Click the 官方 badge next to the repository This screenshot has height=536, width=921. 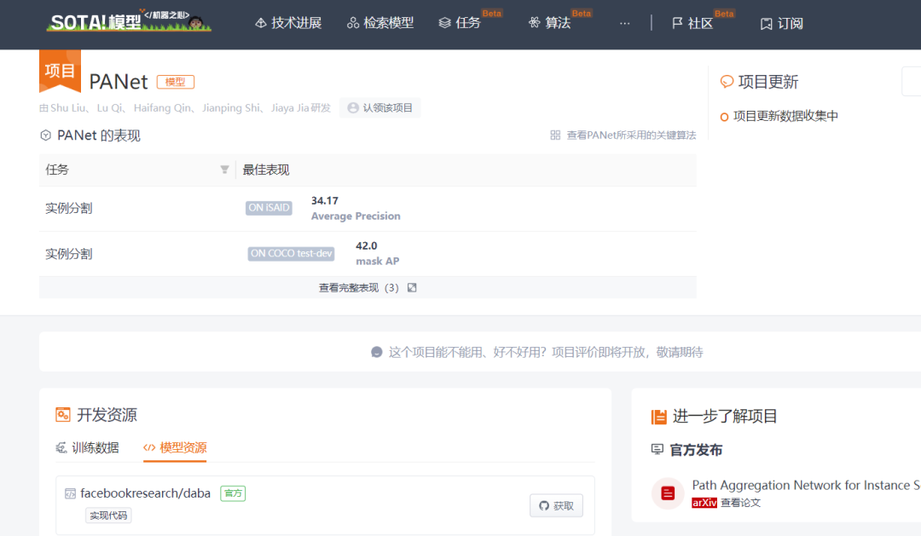point(232,493)
